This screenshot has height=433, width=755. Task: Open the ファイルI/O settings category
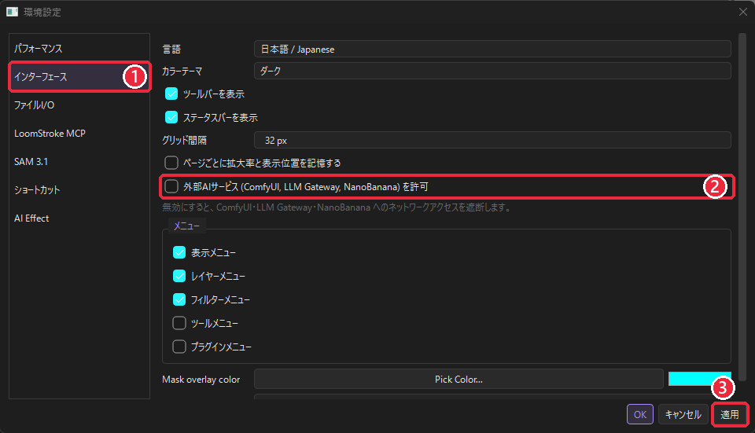coord(79,105)
